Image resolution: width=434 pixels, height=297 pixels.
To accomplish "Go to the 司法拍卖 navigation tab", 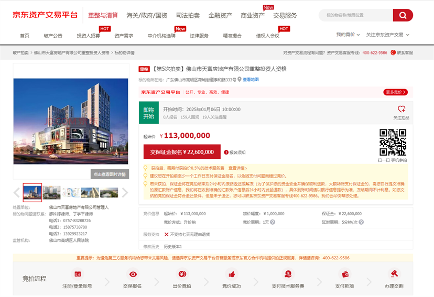I will [x=188, y=16].
